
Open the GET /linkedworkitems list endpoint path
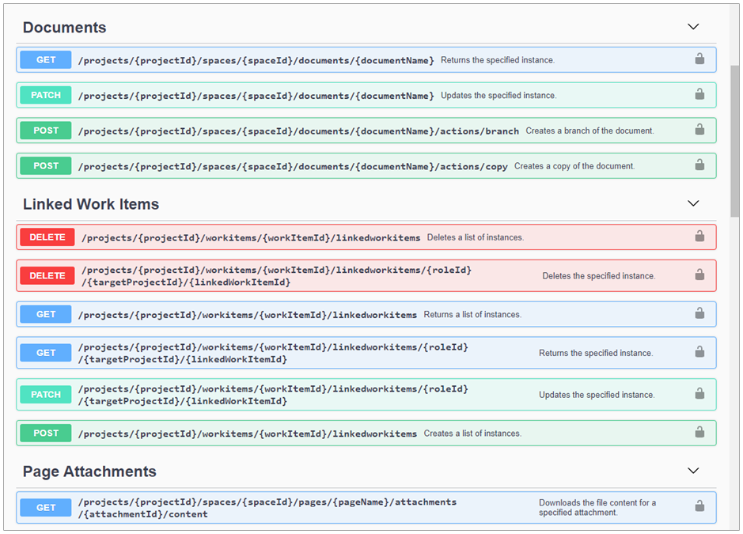coord(248,315)
